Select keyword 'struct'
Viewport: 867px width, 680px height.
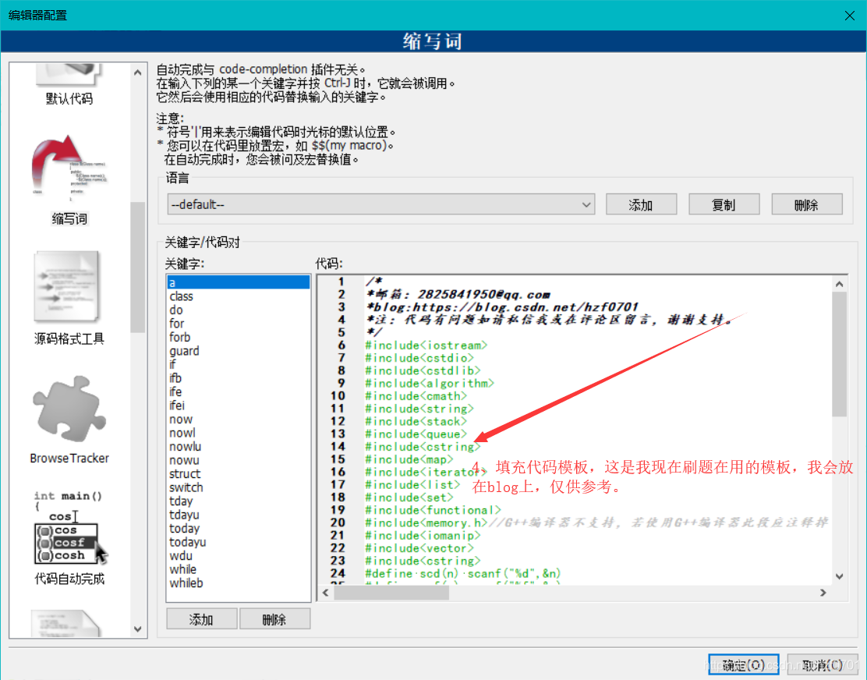click(x=239, y=474)
